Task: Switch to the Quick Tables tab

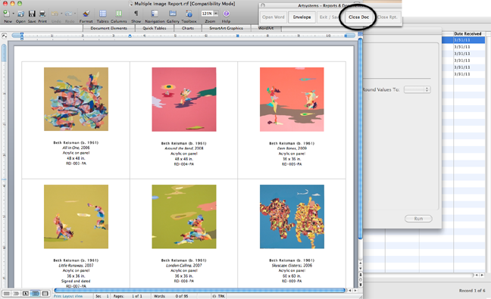Action: tap(155, 28)
